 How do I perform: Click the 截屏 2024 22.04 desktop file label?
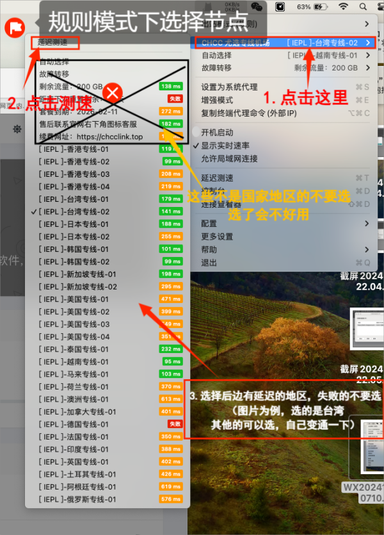click(362, 281)
